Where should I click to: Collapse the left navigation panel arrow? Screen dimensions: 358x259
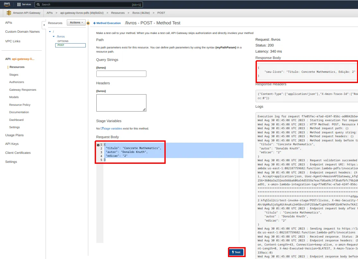coord(44,25)
